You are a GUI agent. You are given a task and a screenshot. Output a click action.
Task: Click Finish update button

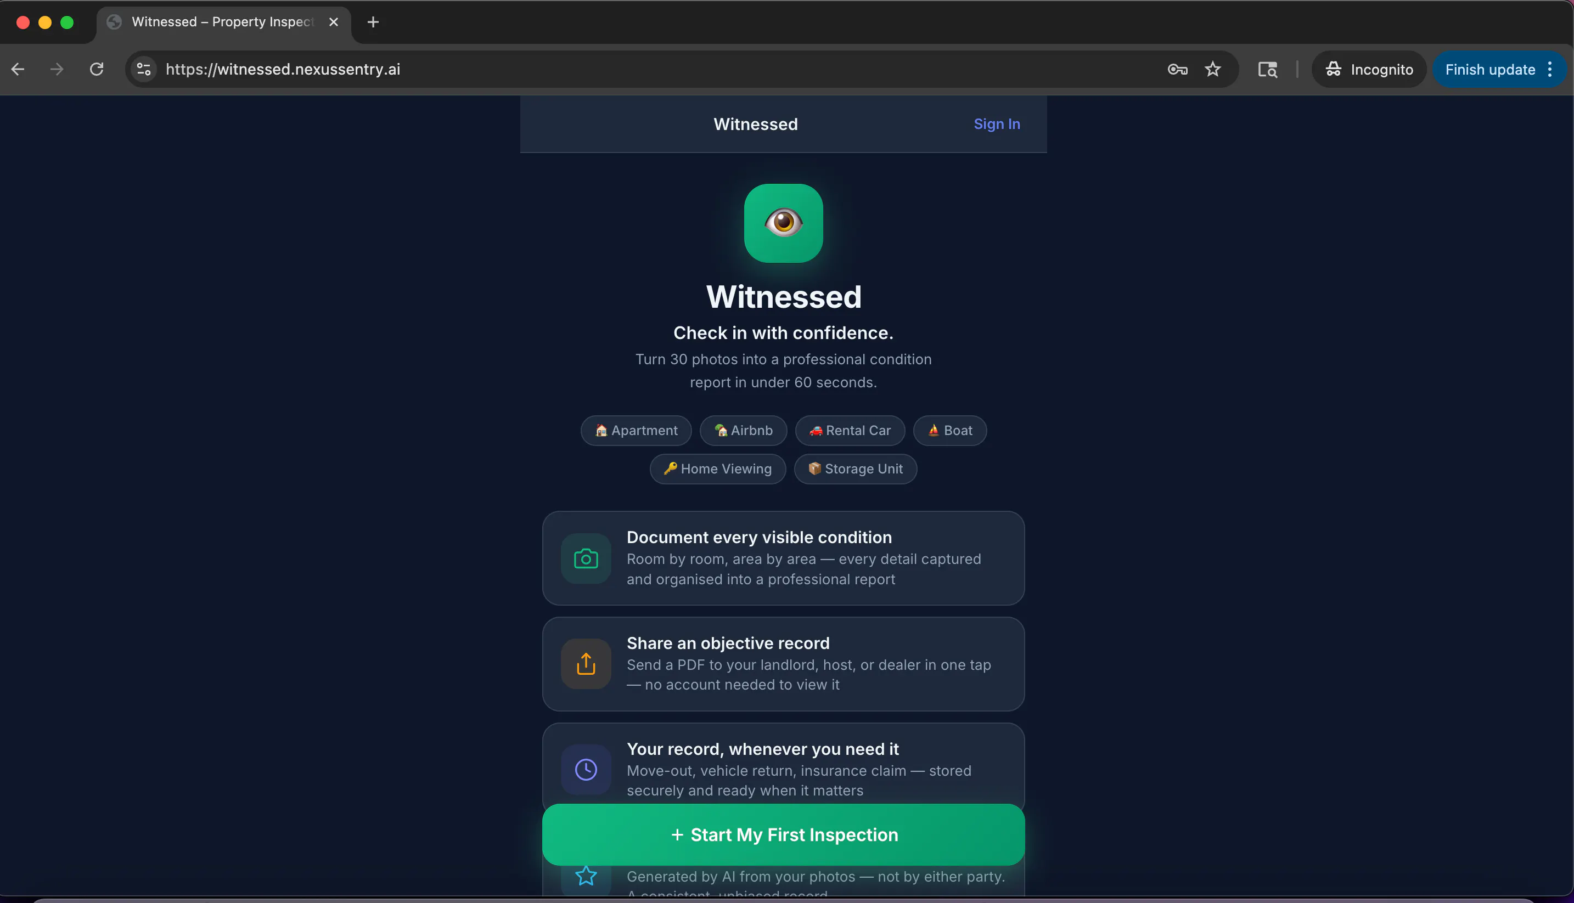[1489, 69]
